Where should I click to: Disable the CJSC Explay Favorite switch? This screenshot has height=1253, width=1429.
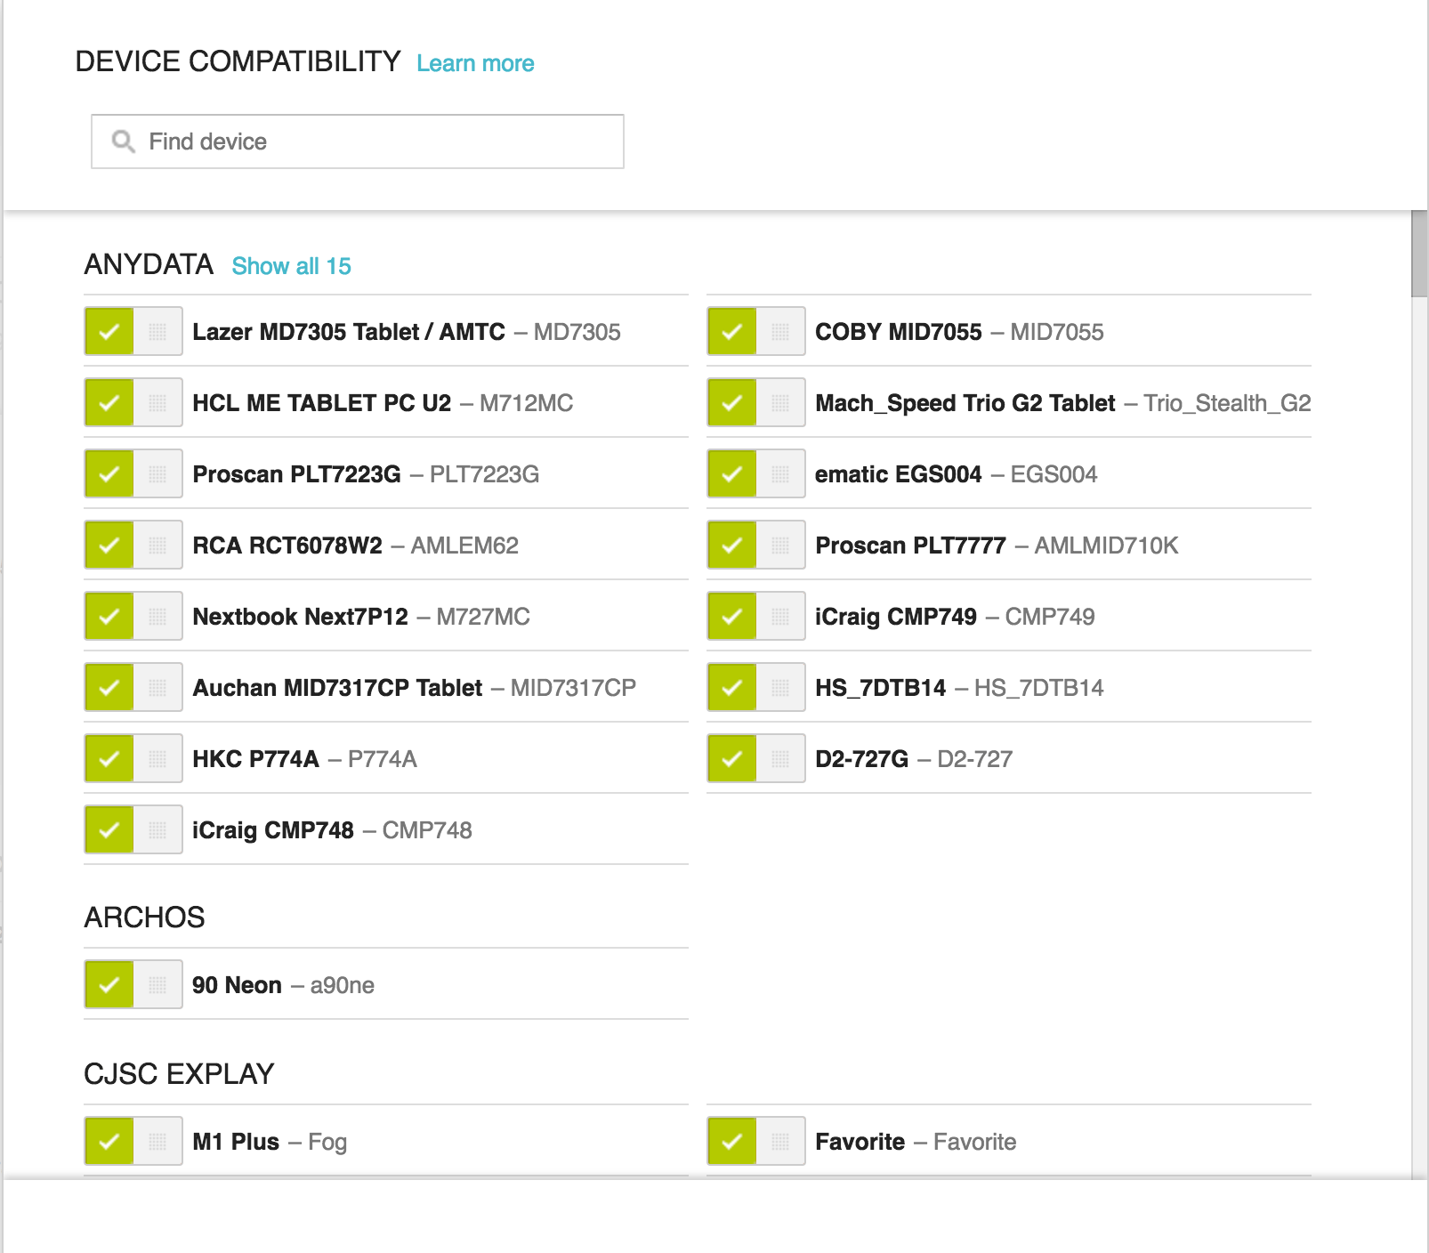pyautogui.click(x=756, y=1141)
